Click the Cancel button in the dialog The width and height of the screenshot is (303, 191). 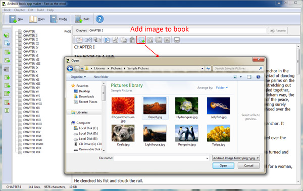[248, 165]
